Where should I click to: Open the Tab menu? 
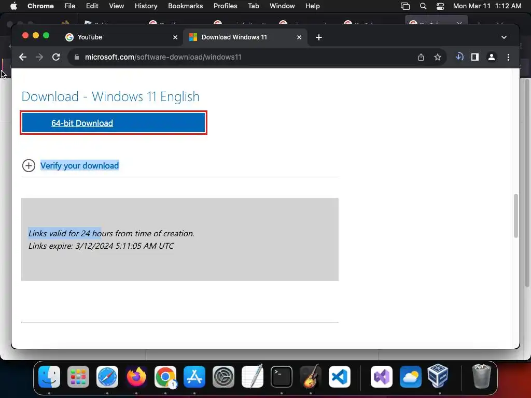click(x=253, y=6)
